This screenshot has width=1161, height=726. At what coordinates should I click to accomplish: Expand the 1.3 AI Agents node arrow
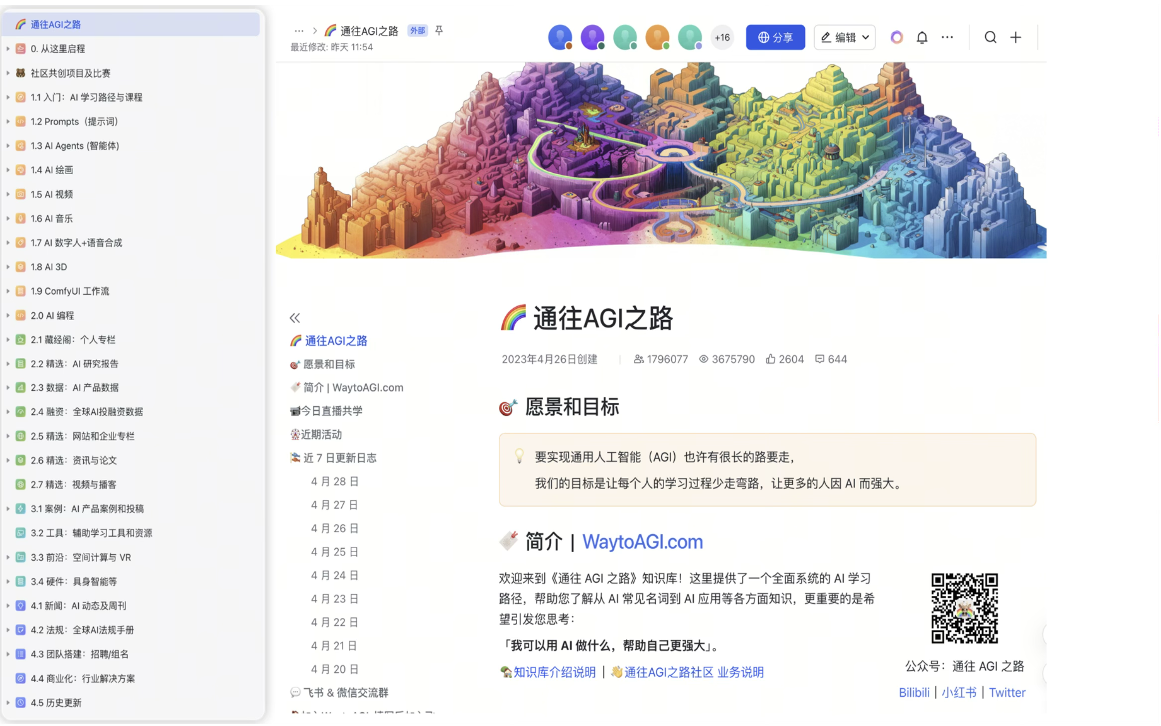pyautogui.click(x=8, y=146)
